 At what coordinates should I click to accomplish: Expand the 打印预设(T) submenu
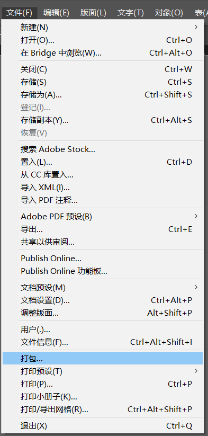tap(103, 371)
